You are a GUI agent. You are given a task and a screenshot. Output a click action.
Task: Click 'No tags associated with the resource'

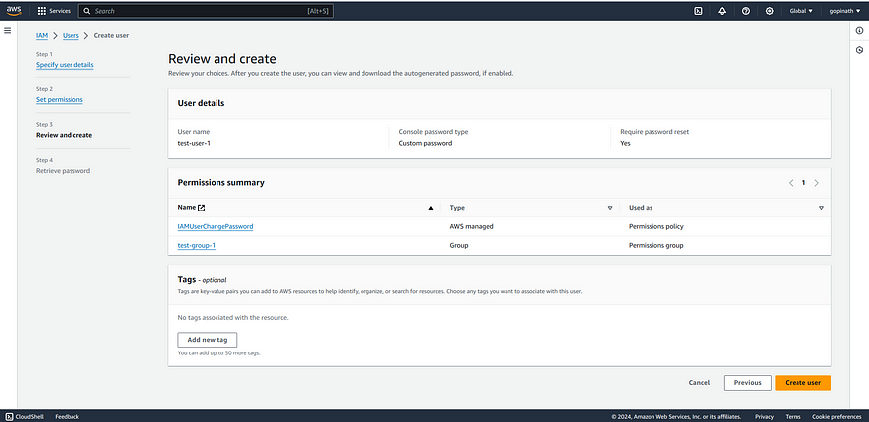232,318
